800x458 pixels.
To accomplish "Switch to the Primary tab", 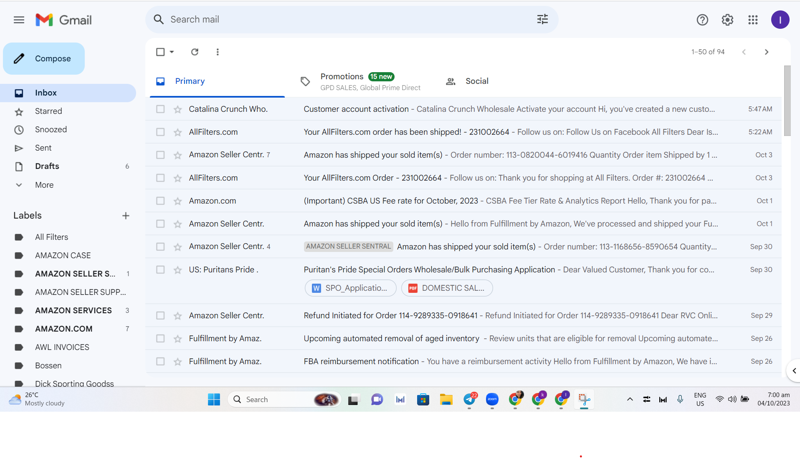I will (217, 81).
